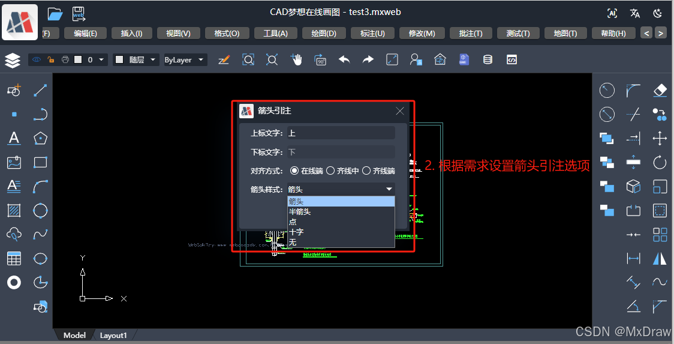
Task: Select the text A tool
Action: click(x=14, y=138)
